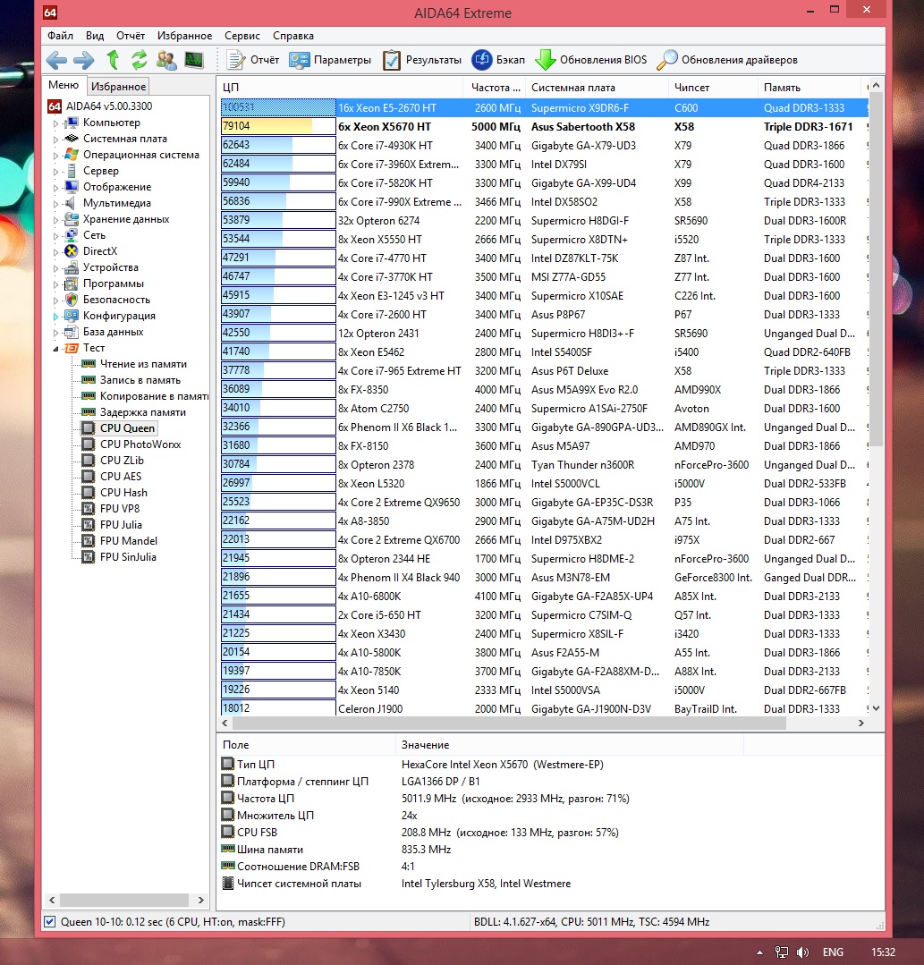Open the Избранное menu in menu bar
Viewport: 924px width, 965px height.
coord(184,36)
